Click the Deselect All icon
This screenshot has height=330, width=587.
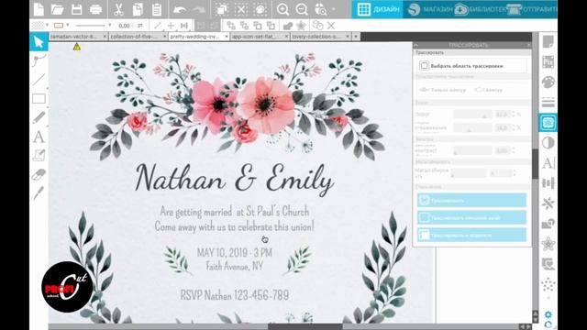click(241, 9)
